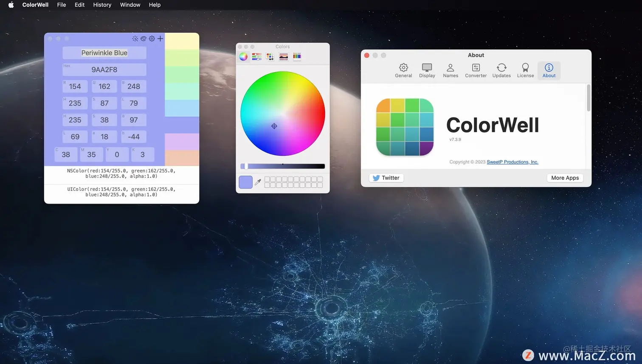Viewport: 642px width, 364px height.
Task: Click the color wheel crosshair marker
Action: [x=274, y=126]
